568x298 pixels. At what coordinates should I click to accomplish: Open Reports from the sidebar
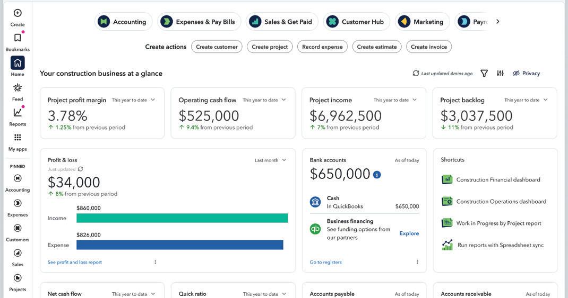[18, 112]
